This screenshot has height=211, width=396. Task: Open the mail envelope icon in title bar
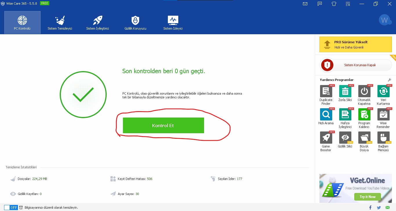click(305, 4)
